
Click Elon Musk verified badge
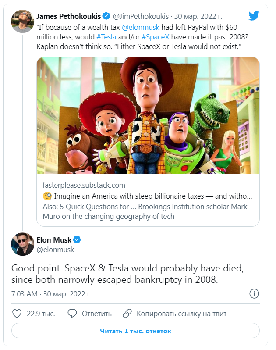pyautogui.click(x=77, y=240)
